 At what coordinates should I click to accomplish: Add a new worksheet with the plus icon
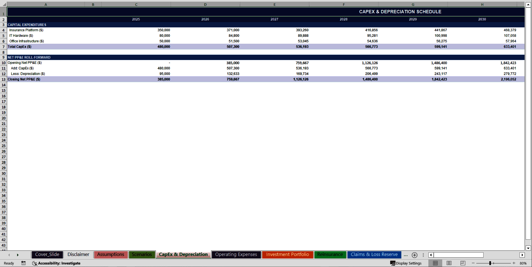(x=415, y=255)
